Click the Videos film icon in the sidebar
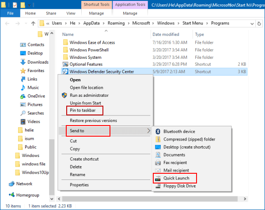 [23, 122]
